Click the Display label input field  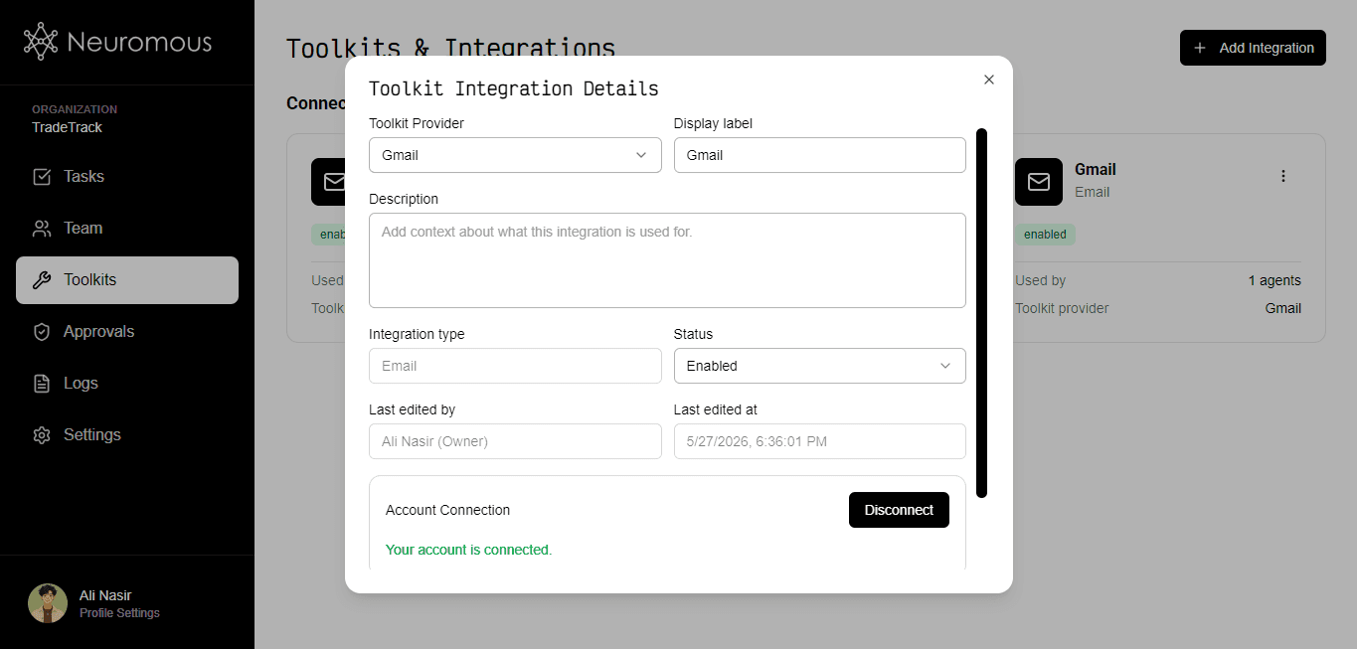click(x=819, y=155)
